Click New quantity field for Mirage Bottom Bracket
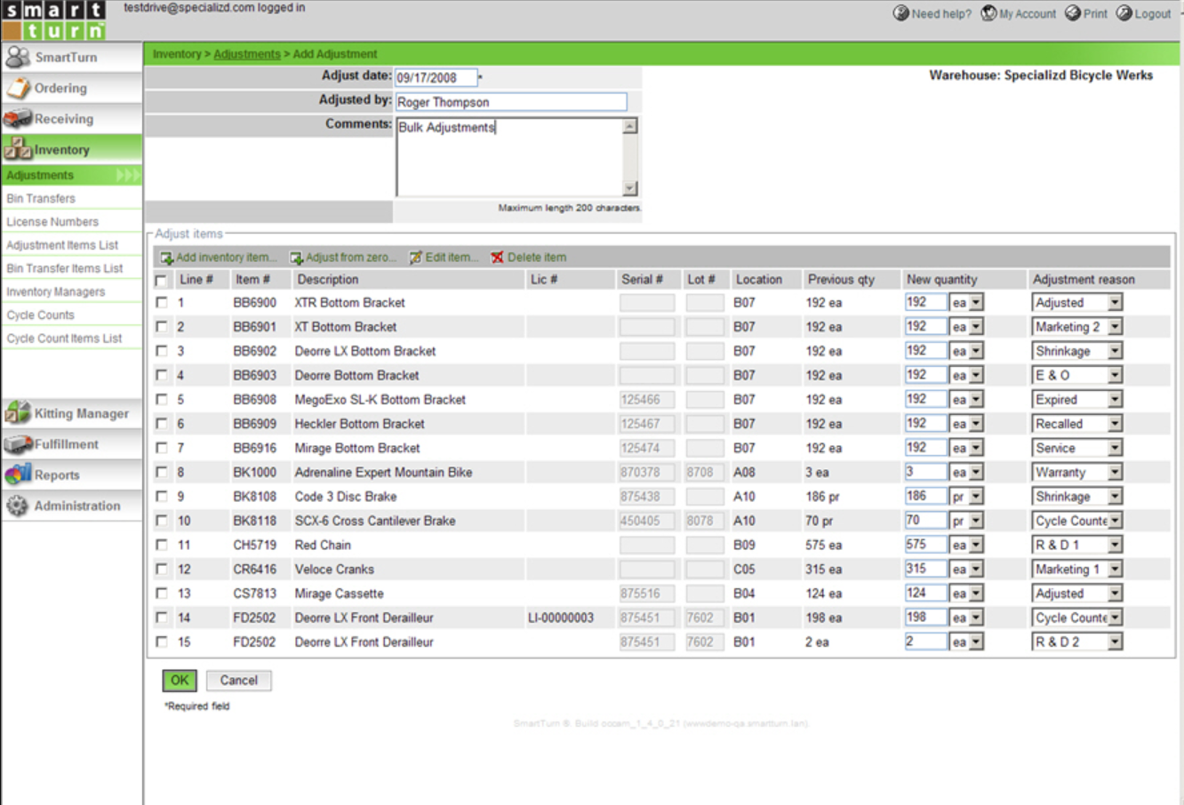Image resolution: width=1184 pixels, height=805 pixels. coord(925,448)
